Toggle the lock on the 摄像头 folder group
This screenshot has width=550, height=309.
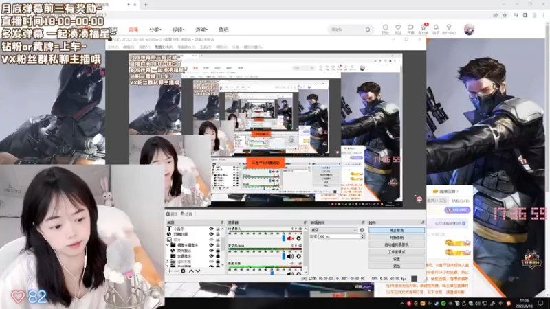(218, 245)
